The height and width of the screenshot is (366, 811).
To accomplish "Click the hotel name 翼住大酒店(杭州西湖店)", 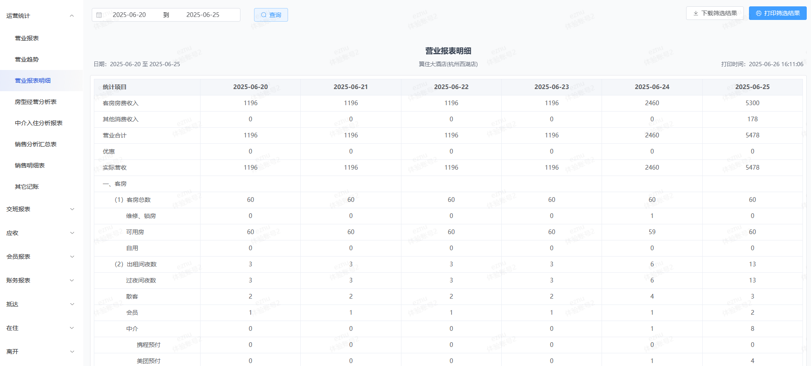I will 448,64.
